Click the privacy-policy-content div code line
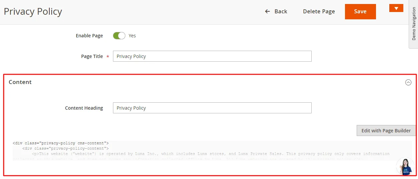 pos(65,148)
